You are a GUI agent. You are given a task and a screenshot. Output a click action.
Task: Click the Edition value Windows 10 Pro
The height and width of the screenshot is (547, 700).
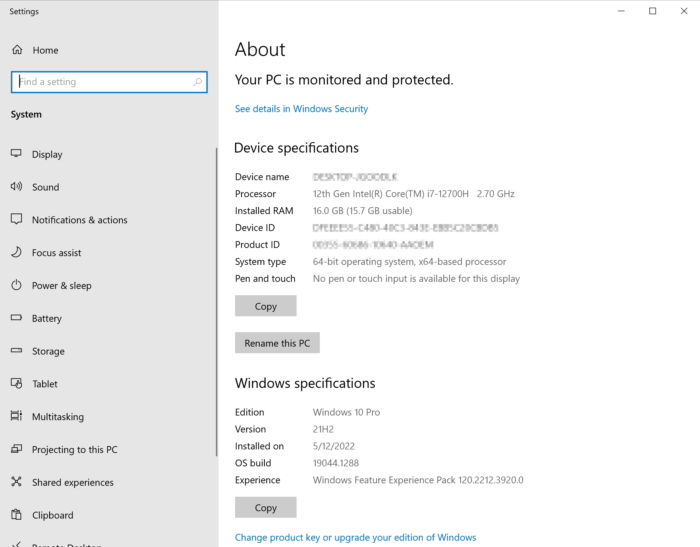tap(347, 412)
